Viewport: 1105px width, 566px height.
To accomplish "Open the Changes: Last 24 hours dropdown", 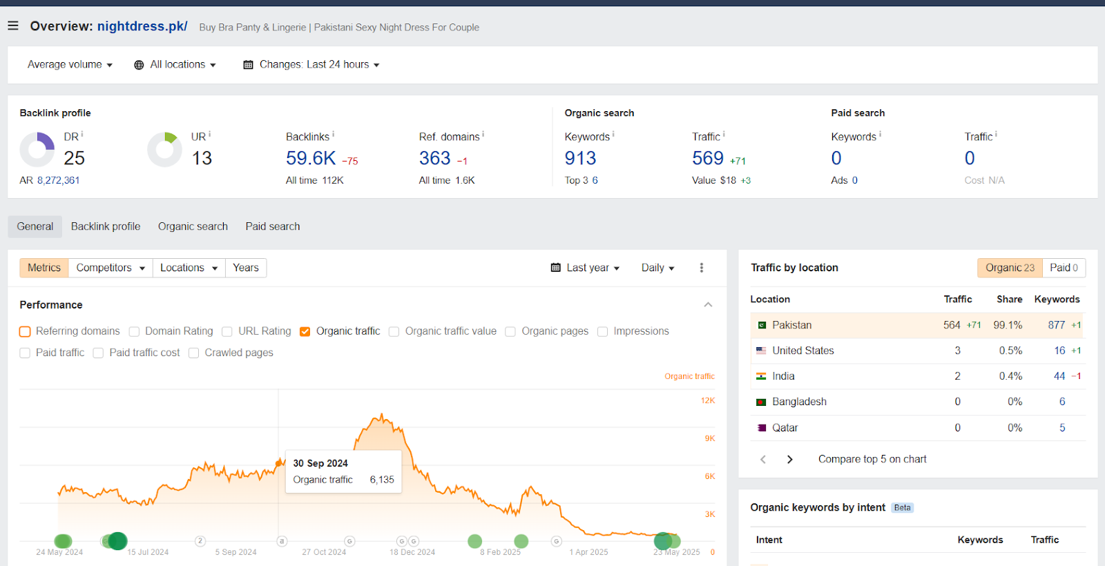I will [311, 65].
